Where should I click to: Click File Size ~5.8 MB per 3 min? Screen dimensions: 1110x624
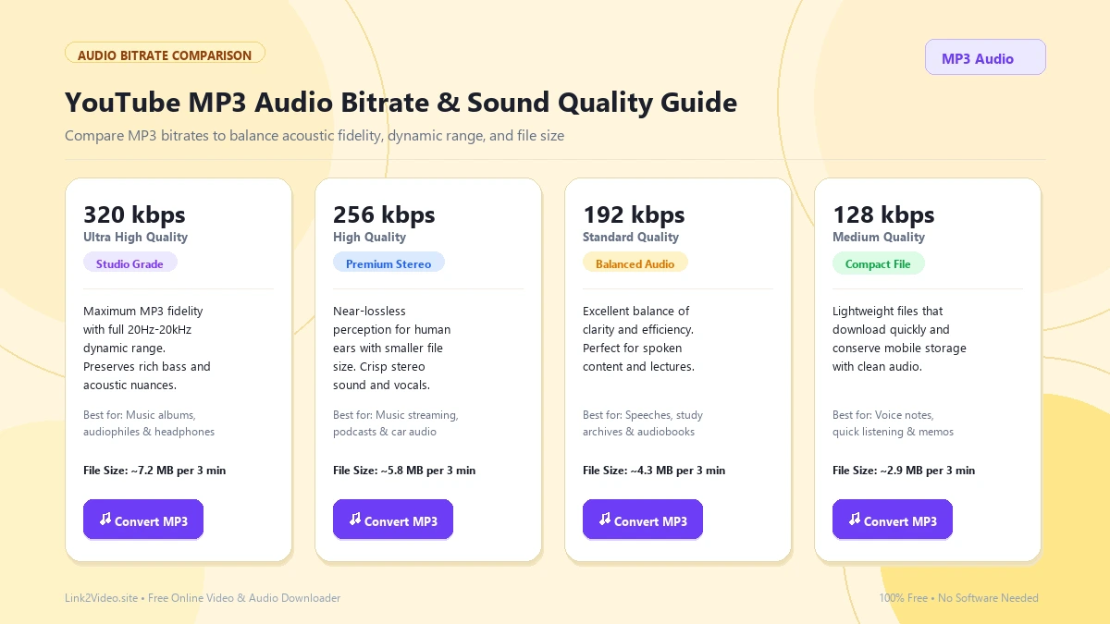tap(404, 470)
